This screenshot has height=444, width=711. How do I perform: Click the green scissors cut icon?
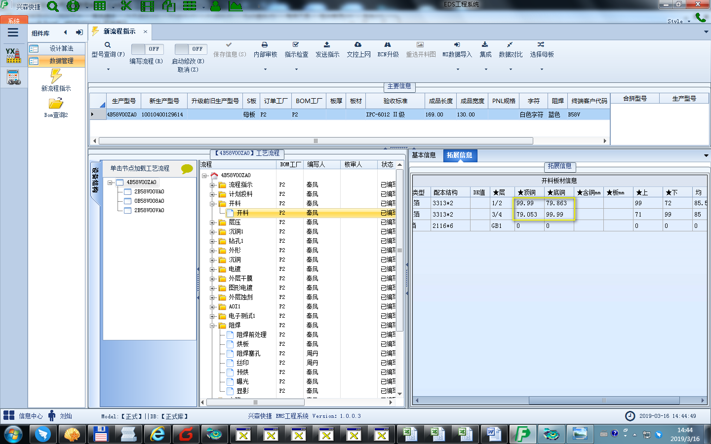tap(126, 6)
